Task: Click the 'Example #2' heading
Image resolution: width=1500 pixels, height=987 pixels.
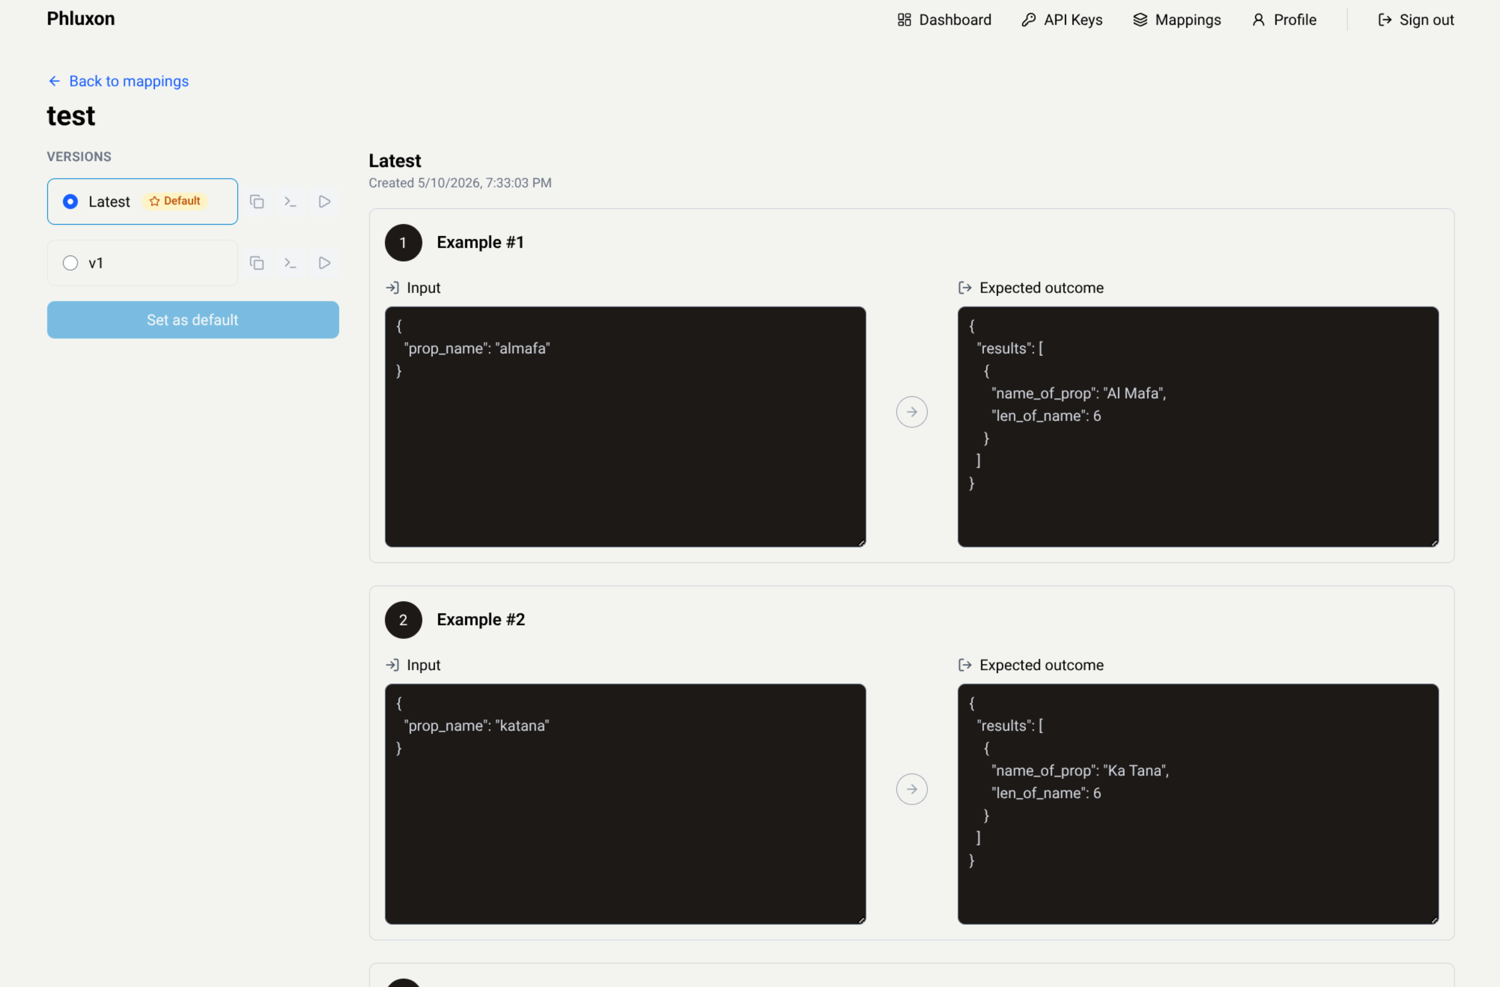Action: (481, 620)
